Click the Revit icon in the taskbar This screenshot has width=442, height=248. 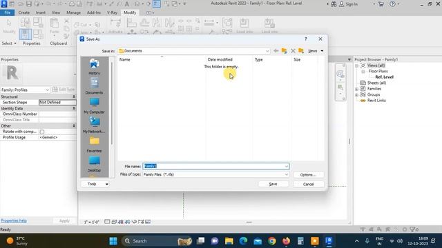click(x=329, y=241)
